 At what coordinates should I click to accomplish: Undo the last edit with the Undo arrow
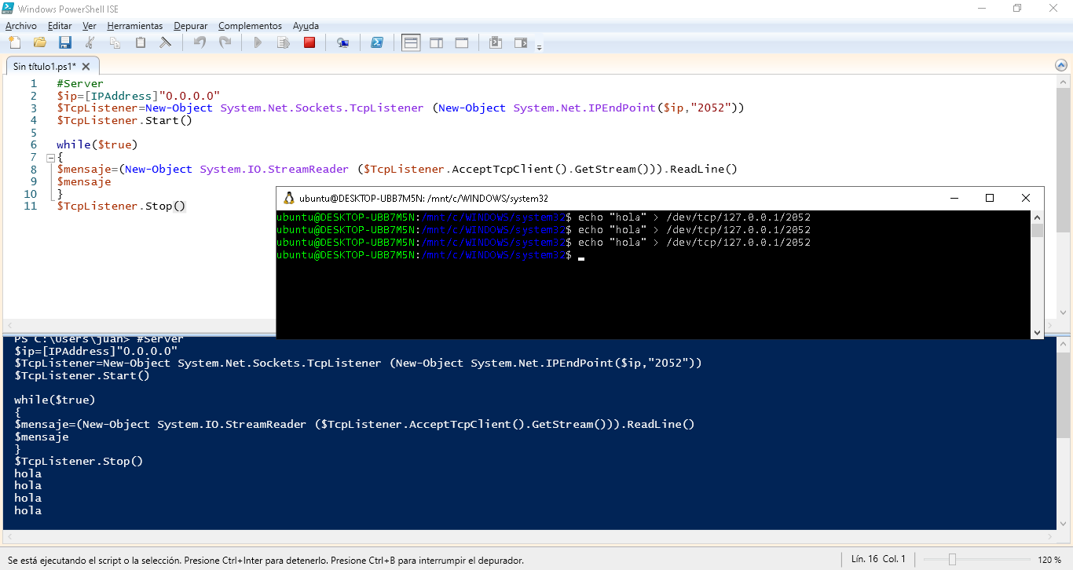click(200, 42)
